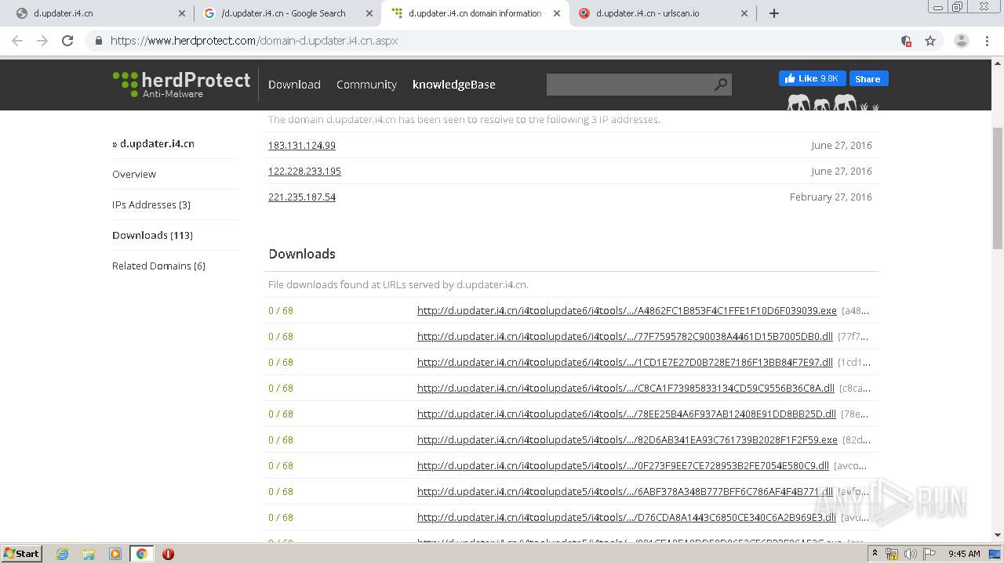
Task: Open download link ending 1CD1E7E27D0B...E97.dll
Action: [625, 362]
